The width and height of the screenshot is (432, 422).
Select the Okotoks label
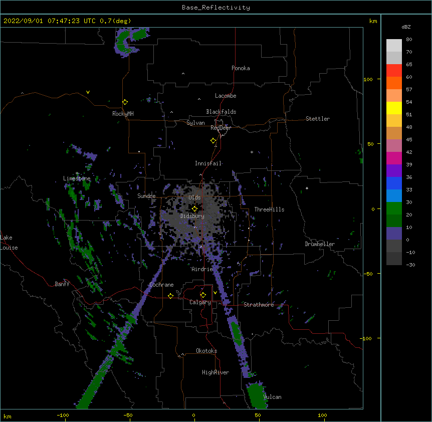(x=206, y=351)
